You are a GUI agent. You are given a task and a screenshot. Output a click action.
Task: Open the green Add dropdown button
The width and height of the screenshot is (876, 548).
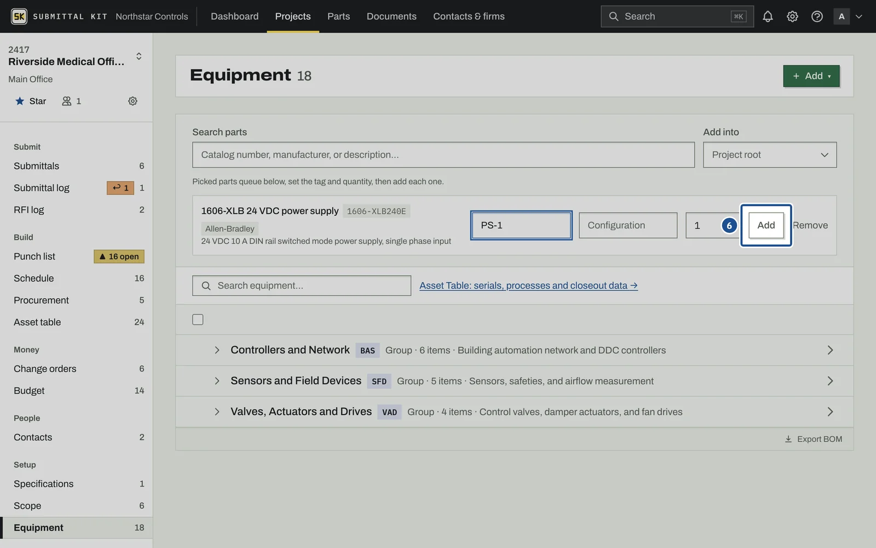click(811, 76)
